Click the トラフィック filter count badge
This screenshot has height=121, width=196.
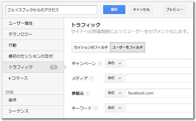(54, 67)
